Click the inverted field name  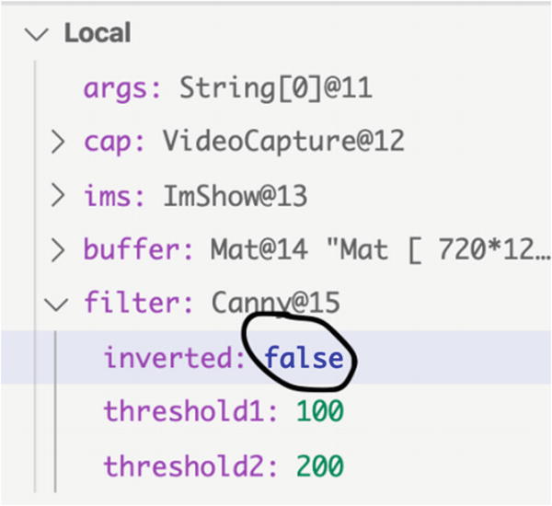coord(169,358)
